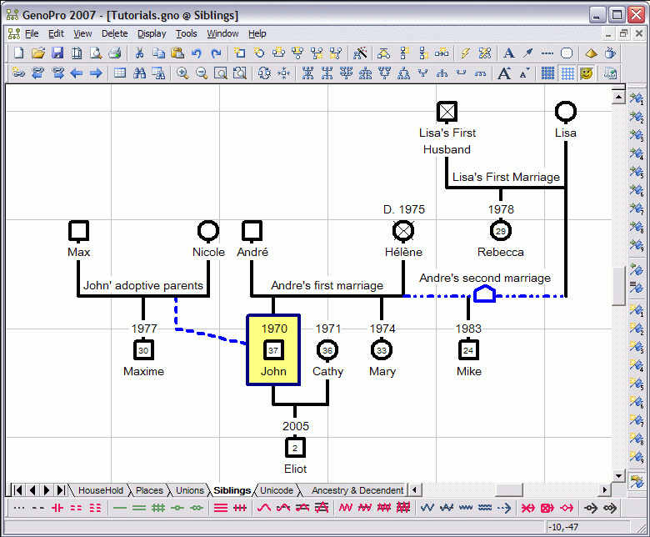This screenshot has height=537, width=650.
Task: Select the John individual box
Action: point(273,349)
